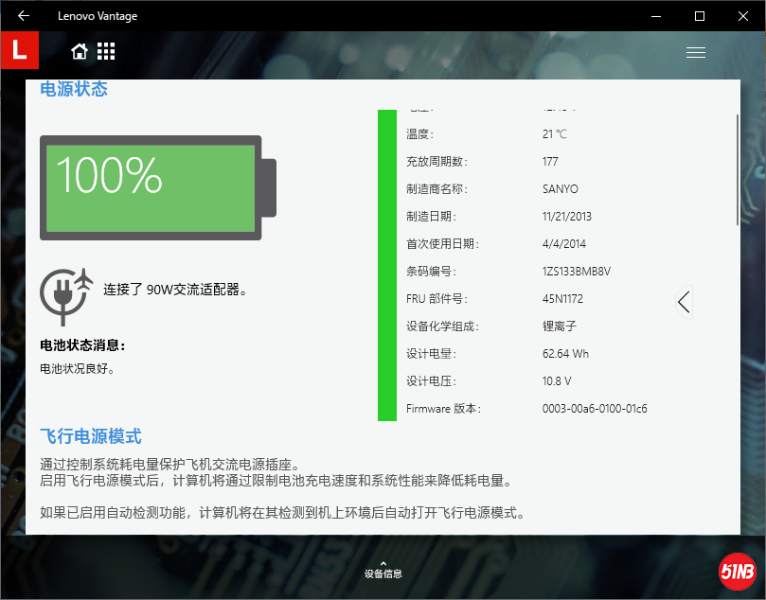
Task: Open the hamburger menu
Action: [696, 53]
